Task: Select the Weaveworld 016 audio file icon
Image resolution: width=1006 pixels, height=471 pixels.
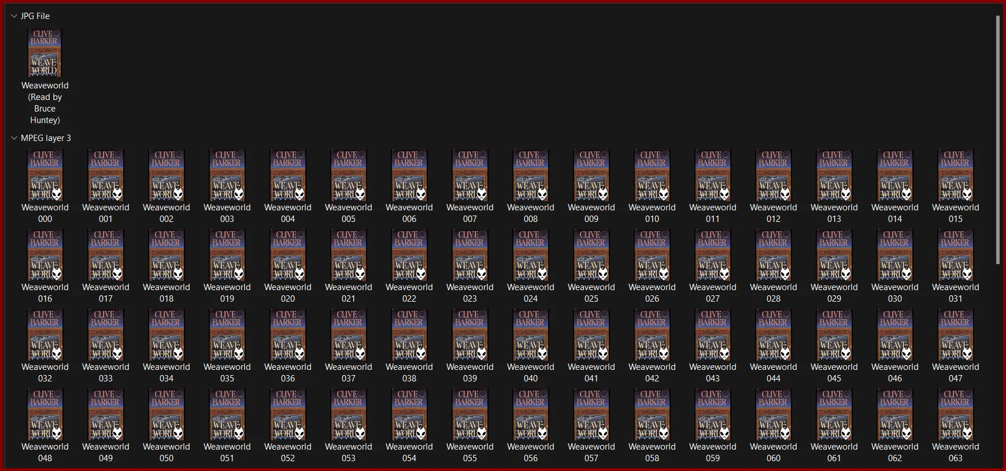Action: pyautogui.click(x=45, y=255)
